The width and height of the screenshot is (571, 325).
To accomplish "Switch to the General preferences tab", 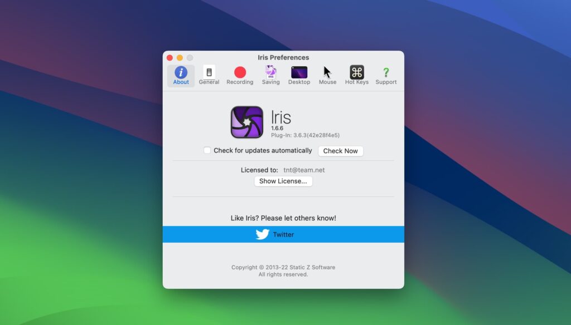I will tap(209, 75).
